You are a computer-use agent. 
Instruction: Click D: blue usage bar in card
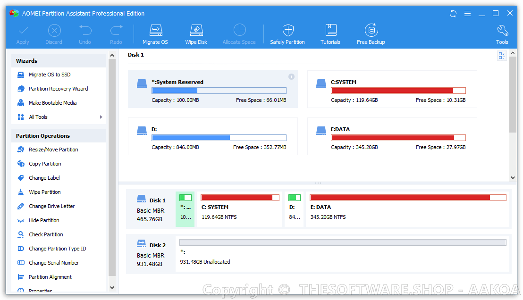pos(219,138)
